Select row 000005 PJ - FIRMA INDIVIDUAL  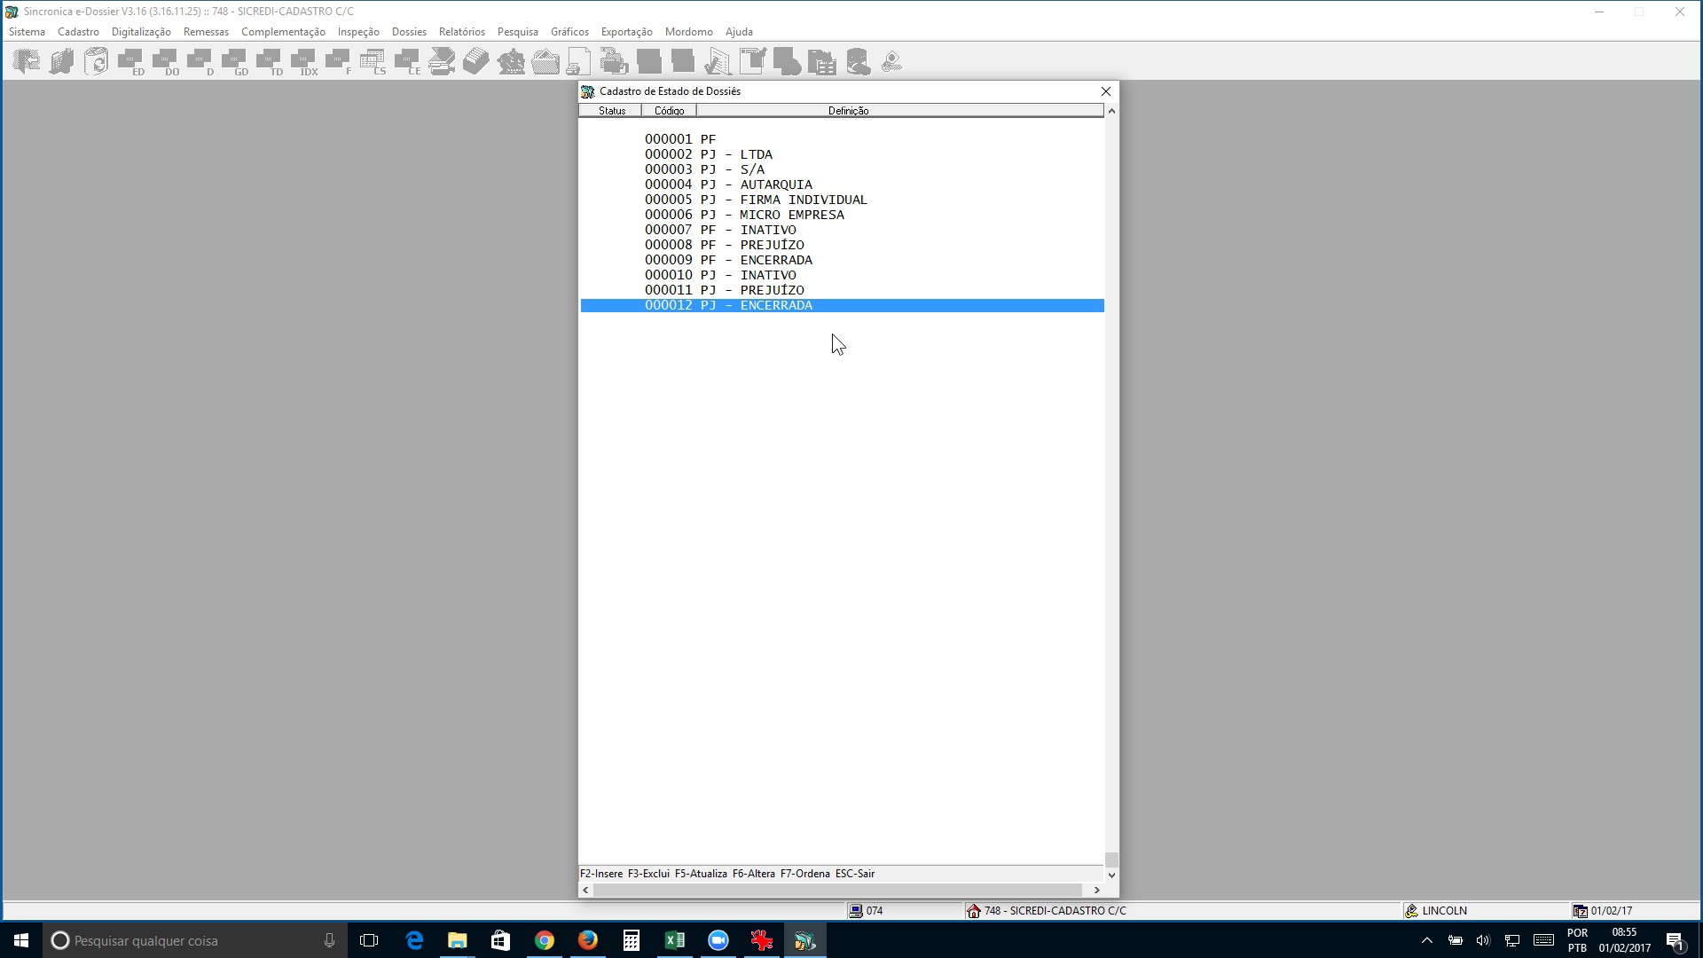click(x=842, y=200)
